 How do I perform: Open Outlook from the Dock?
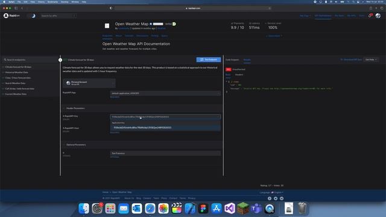tap(137, 209)
